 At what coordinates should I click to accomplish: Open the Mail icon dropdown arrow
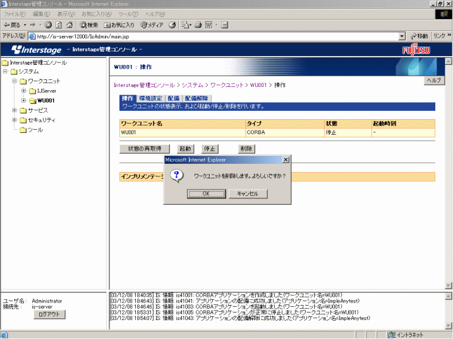tap(190, 25)
